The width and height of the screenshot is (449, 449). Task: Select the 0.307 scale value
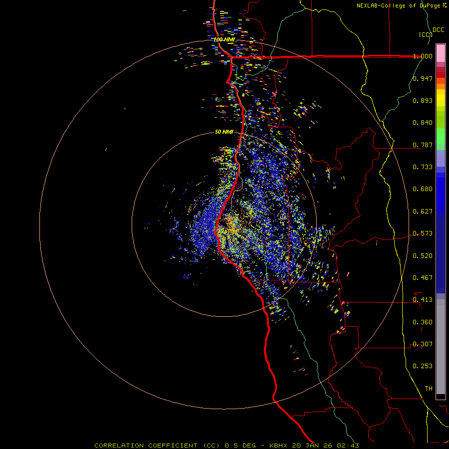click(423, 344)
